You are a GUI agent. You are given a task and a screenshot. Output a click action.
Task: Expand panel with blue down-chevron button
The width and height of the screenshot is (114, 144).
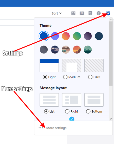click(72, 119)
